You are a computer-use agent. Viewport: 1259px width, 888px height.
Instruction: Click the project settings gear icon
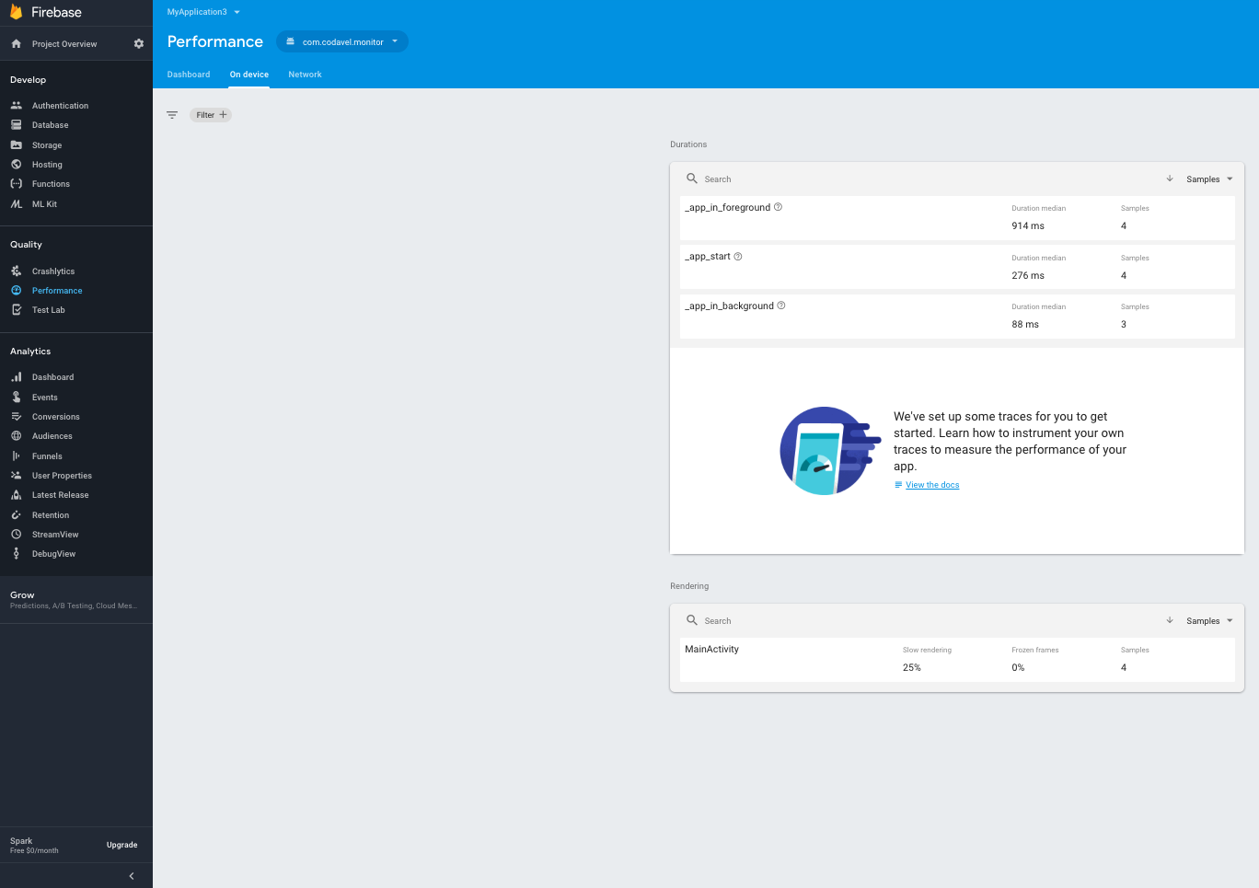click(x=138, y=43)
